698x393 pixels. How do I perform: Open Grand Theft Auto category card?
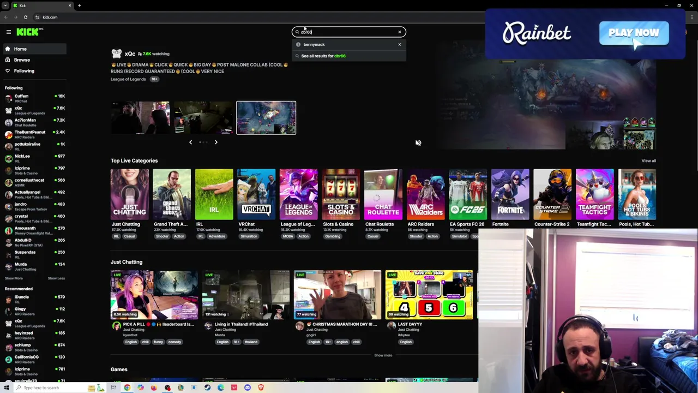(172, 194)
